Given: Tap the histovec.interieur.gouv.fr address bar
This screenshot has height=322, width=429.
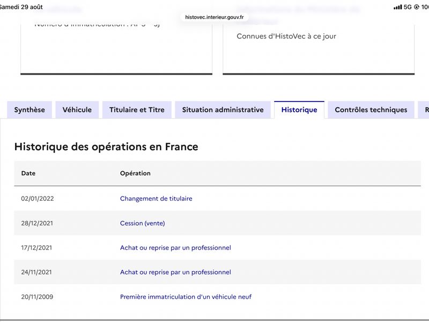Looking at the screenshot, I should [214, 17].
